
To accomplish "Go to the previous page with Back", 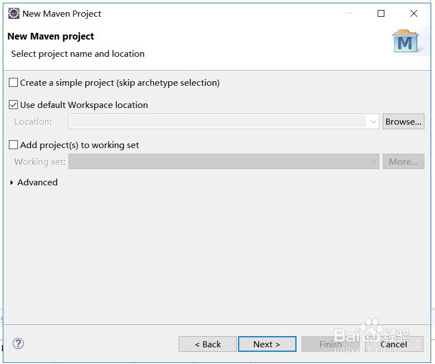I will click(x=207, y=344).
